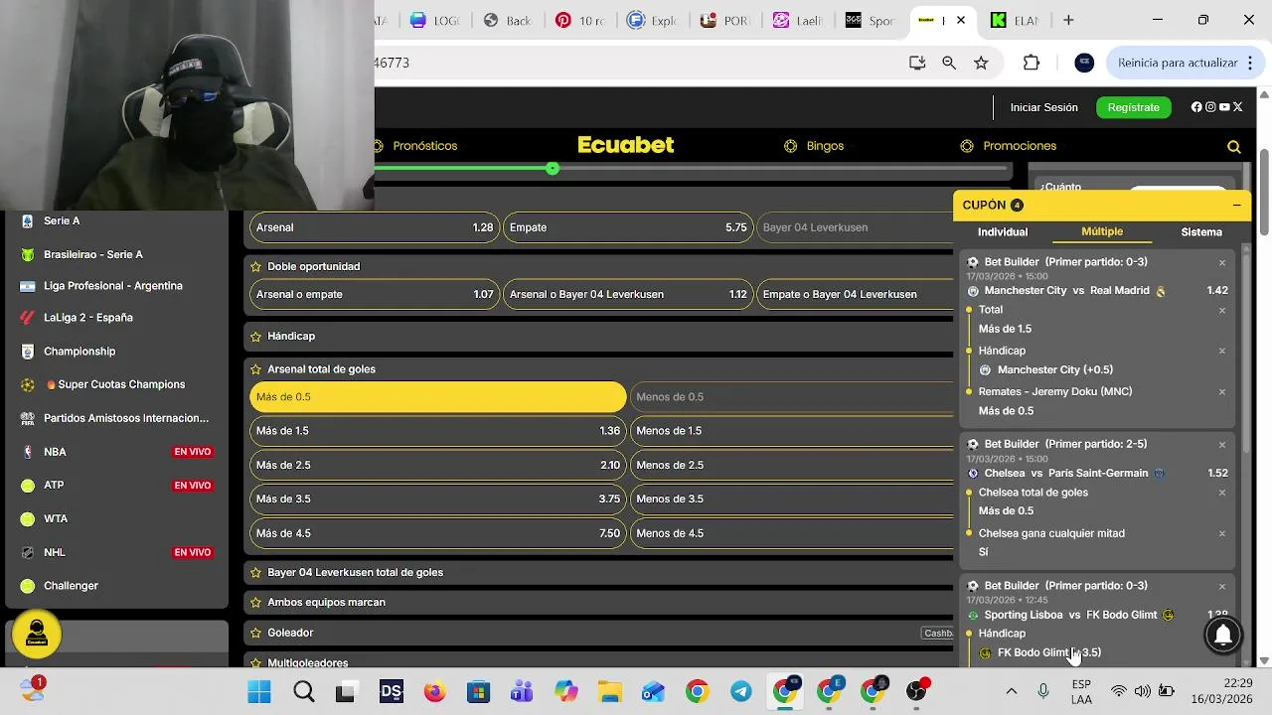Open the Chrome extensions puzzle icon
Image resolution: width=1272 pixels, height=715 pixels.
(x=1032, y=63)
